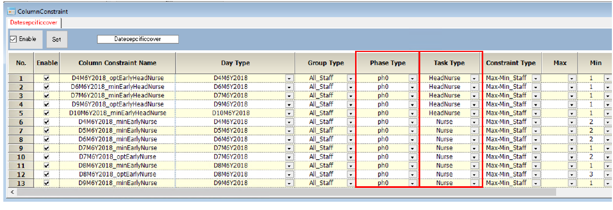Click cell D5M6Y2018_minEarlyNurse
The height and width of the screenshot is (210, 613).
[117, 130]
